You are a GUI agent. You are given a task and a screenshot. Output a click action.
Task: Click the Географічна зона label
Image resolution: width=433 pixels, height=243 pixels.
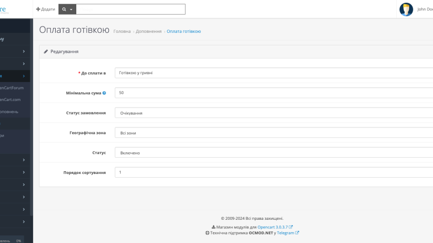pyautogui.click(x=88, y=133)
